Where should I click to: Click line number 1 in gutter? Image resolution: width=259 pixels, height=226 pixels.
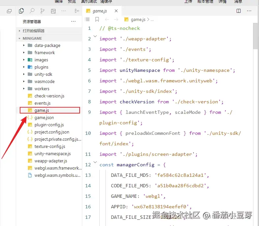tap(90, 28)
